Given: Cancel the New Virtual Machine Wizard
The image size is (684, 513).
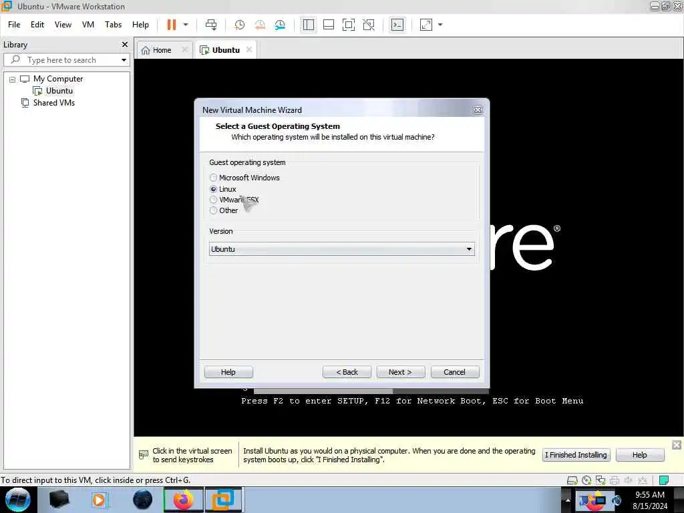Looking at the screenshot, I should 454,372.
